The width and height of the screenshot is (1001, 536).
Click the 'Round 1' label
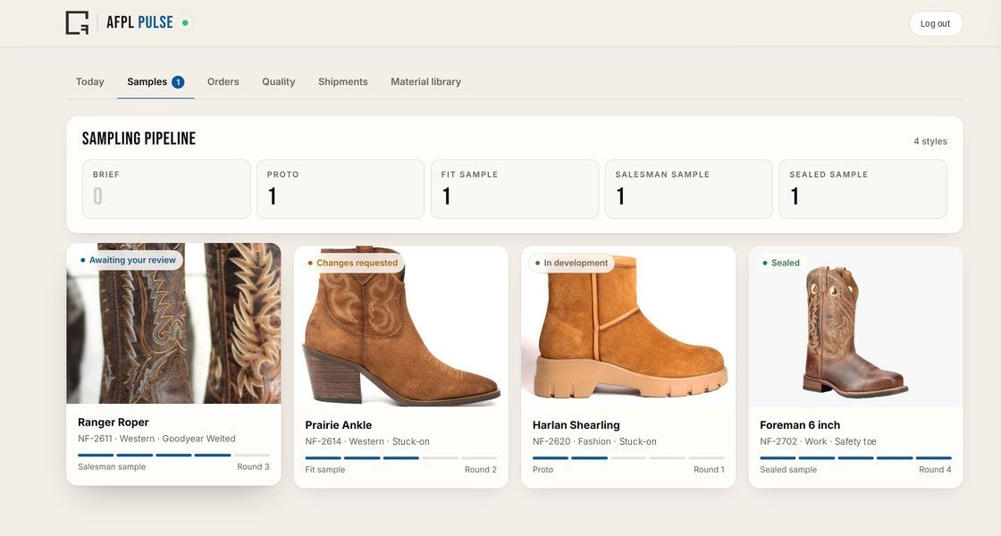[709, 470]
